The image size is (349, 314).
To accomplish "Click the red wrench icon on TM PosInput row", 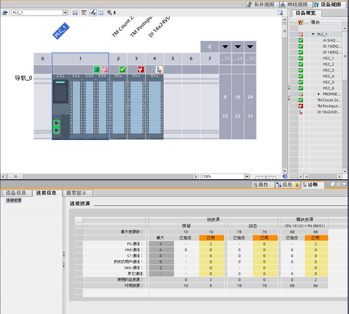I will 301,106.
